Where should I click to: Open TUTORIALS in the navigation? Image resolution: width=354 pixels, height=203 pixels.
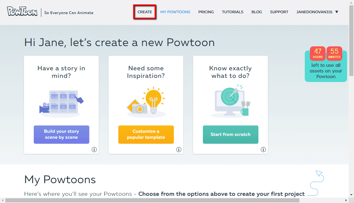[x=233, y=12]
